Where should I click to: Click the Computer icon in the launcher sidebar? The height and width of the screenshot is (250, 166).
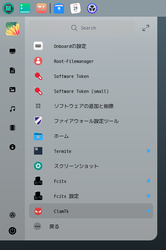point(12,51)
